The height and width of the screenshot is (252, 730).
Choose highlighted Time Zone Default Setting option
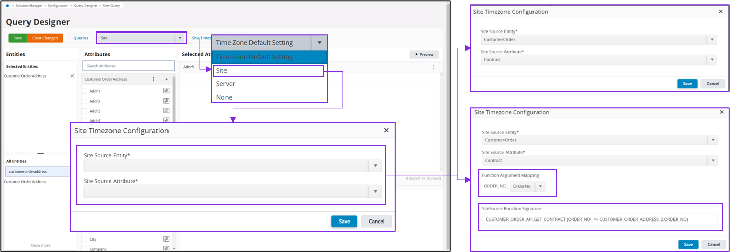pos(269,57)
